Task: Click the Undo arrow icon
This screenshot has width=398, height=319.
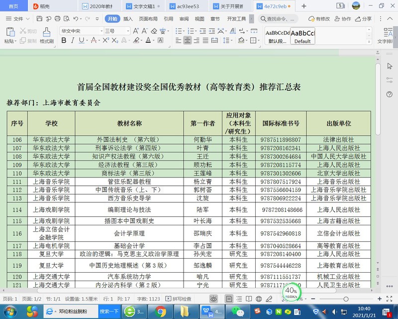Action: pyautogui.click(x=75, y=19)
